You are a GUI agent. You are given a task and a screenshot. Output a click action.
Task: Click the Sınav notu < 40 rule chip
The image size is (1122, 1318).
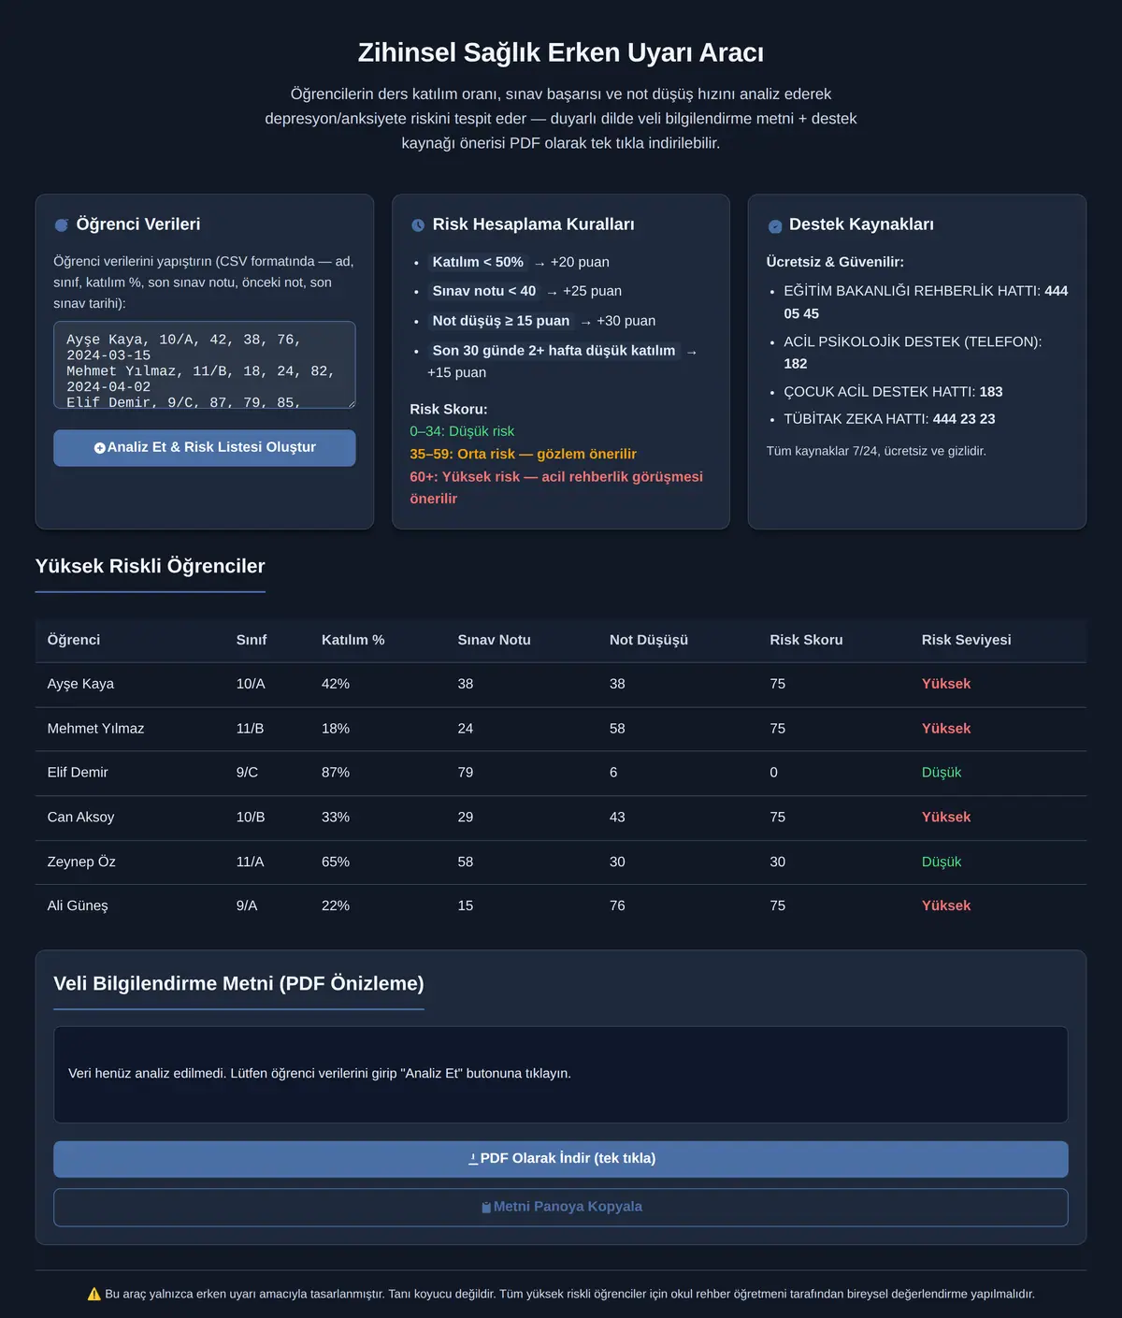pos(484,291)
